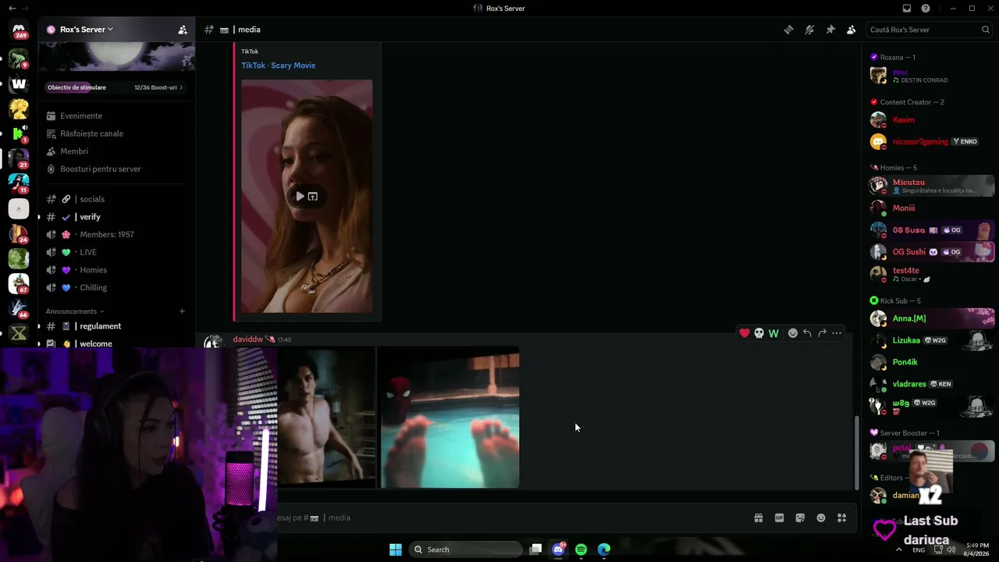Image resolution: width=999 pixels, height=562 pixels.
Task: Open Microsoft Edge from the taskbar
Action: click(604, 550)
